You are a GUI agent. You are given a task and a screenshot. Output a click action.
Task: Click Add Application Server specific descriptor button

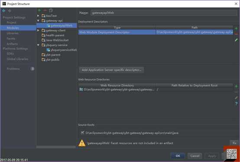111,70
